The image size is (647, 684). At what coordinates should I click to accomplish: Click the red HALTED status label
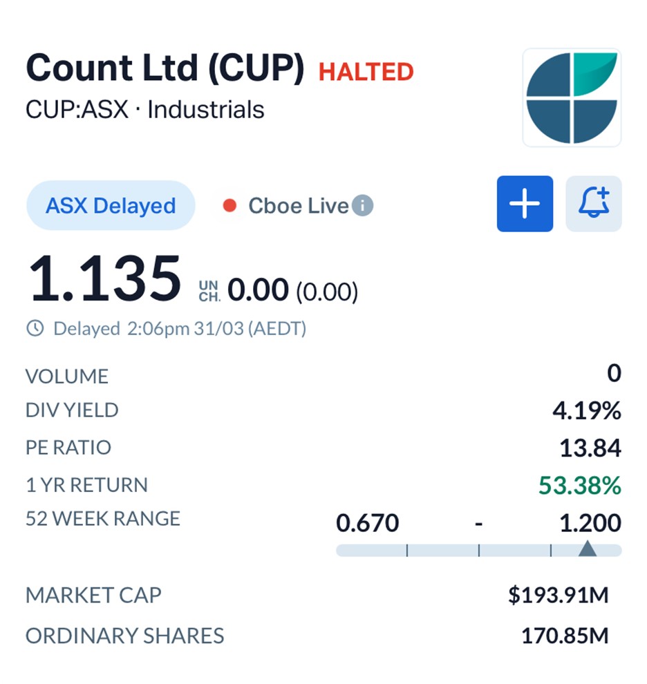[x=366, y=72]
